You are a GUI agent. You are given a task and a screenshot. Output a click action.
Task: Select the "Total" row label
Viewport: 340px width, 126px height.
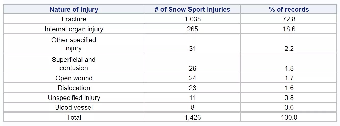(x=74, y=117)
